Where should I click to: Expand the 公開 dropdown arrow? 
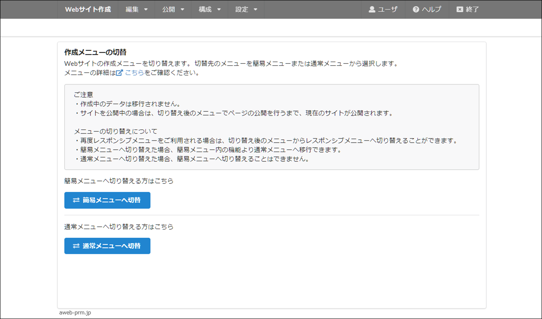click(182, 10)
